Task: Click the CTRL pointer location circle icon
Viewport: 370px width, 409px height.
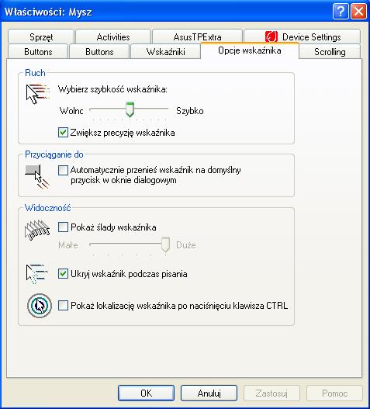Action: coord(40,306)
